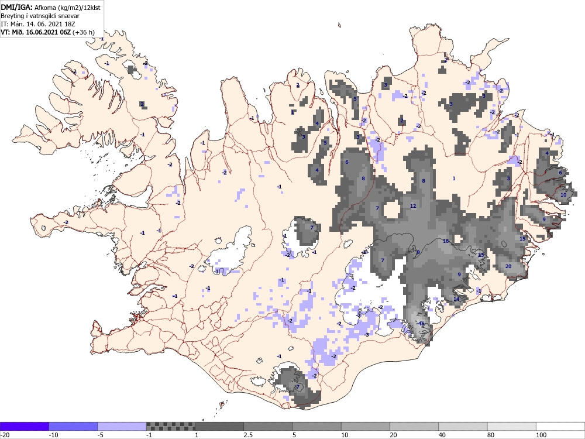Image resolution: width=585 pixels, height=439 pixels.
Task: Select the 'Breyting í vatnsgildi snævar' subtitle text
Action: coord(40,16)
